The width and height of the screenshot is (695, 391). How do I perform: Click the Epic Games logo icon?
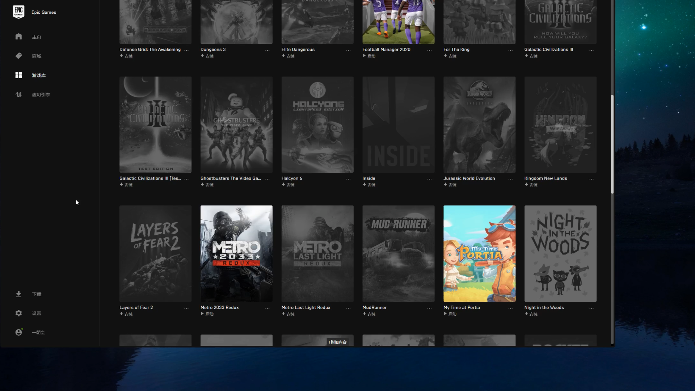click(18, 12)
